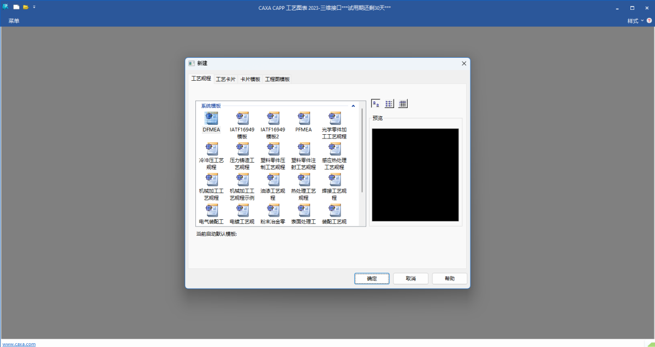Select the 冷冲压工艺规程 template
The image size is (655, 347).
(211, 149)
